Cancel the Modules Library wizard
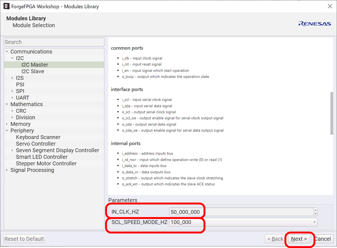Image resolution: width=337 pixels, height=248 pixels. pos(322,239)
